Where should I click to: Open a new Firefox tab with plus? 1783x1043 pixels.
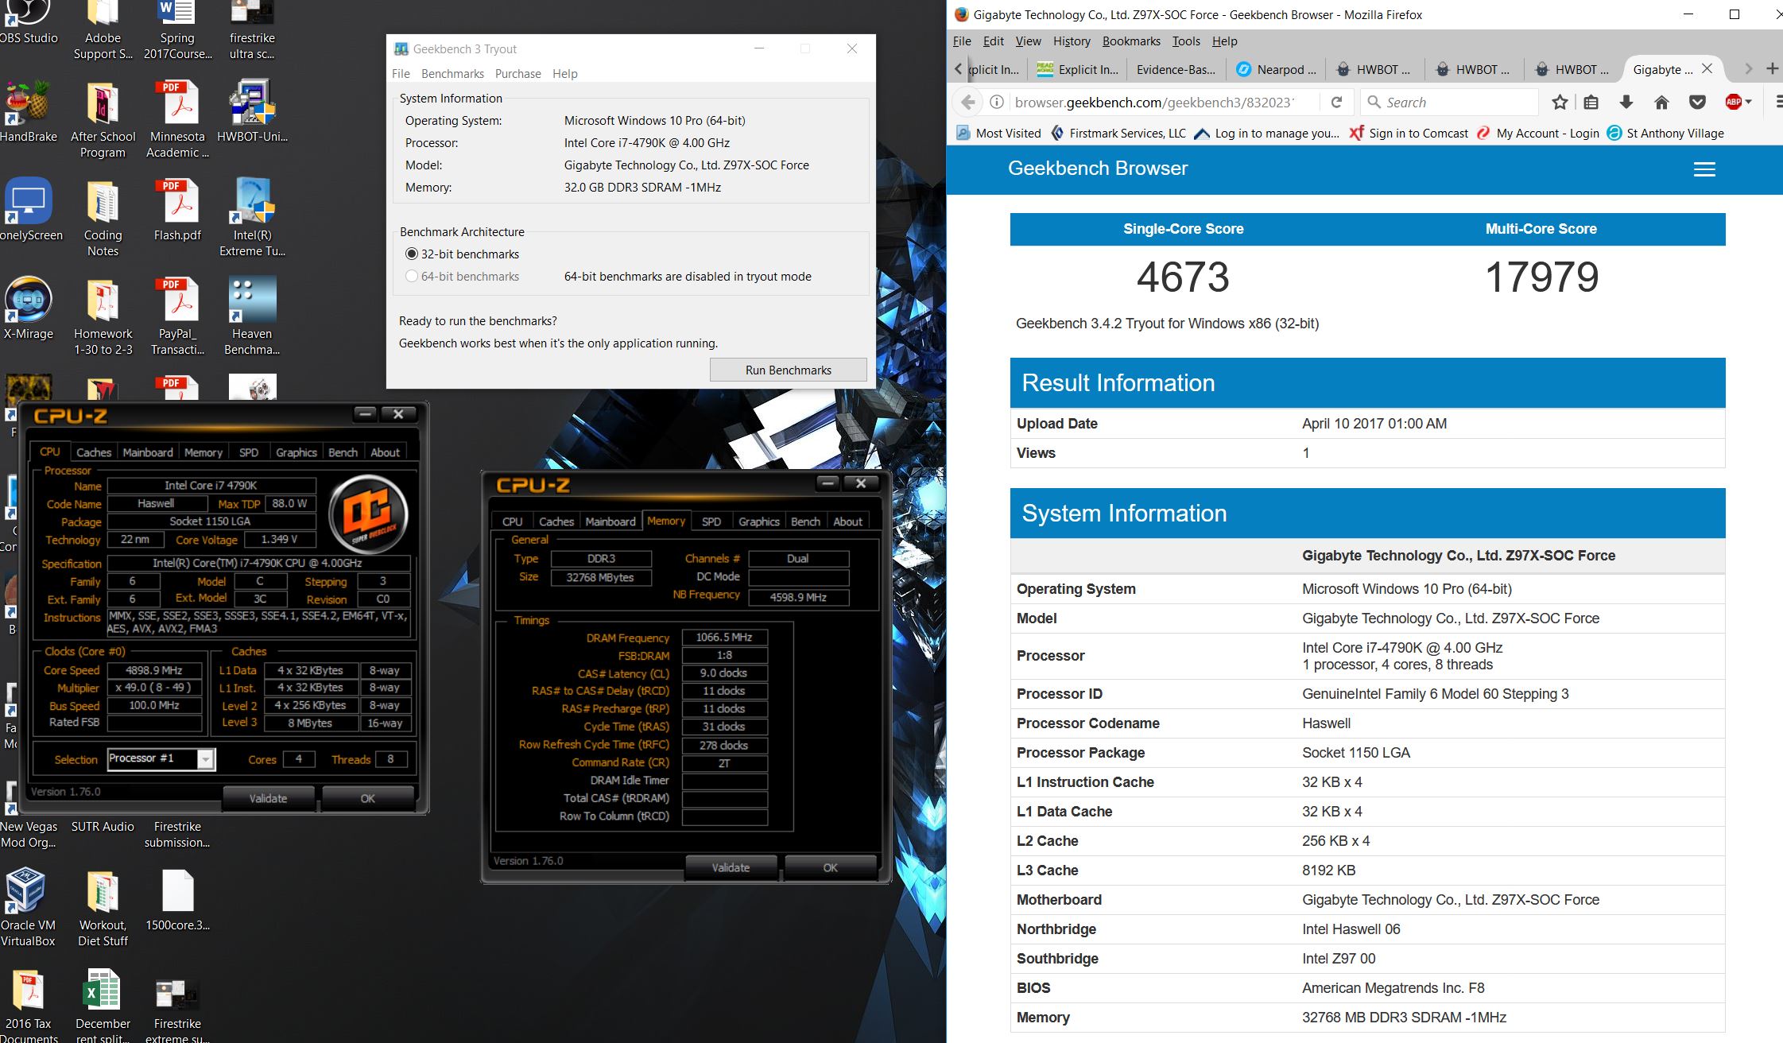1772,69
